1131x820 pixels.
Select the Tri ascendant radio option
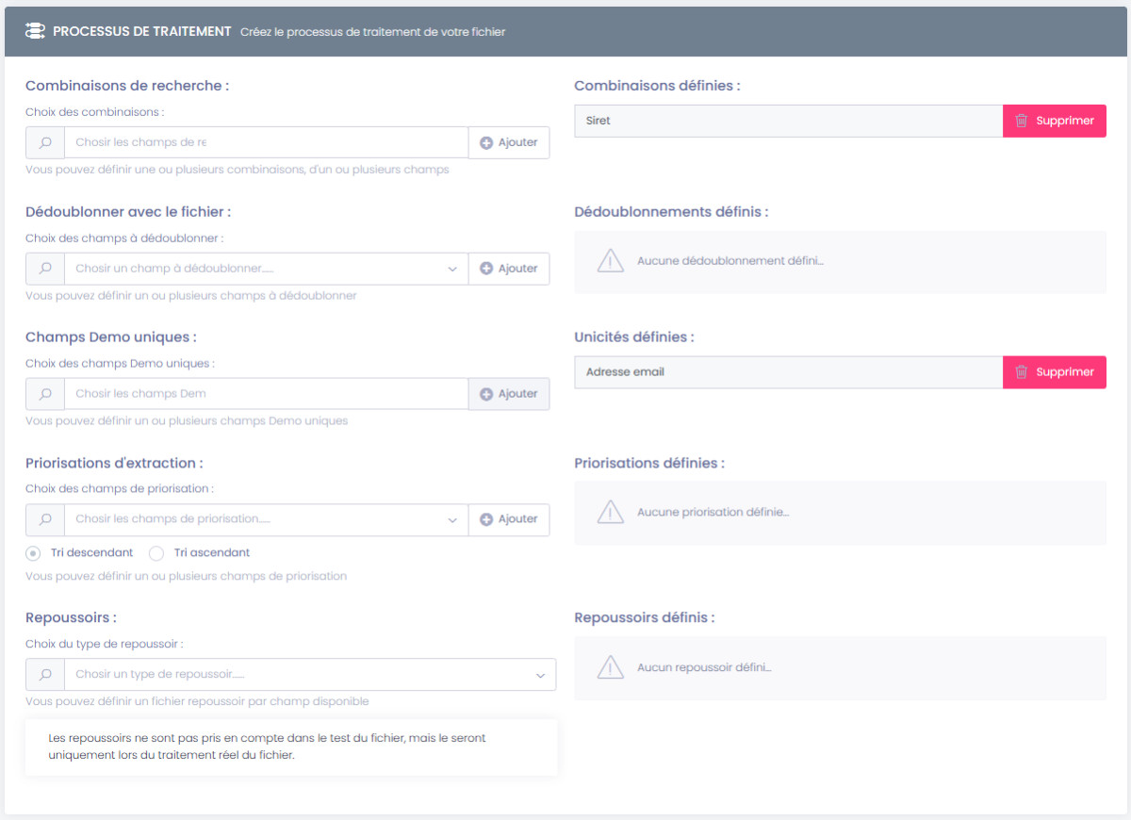[x=156, y=553]
